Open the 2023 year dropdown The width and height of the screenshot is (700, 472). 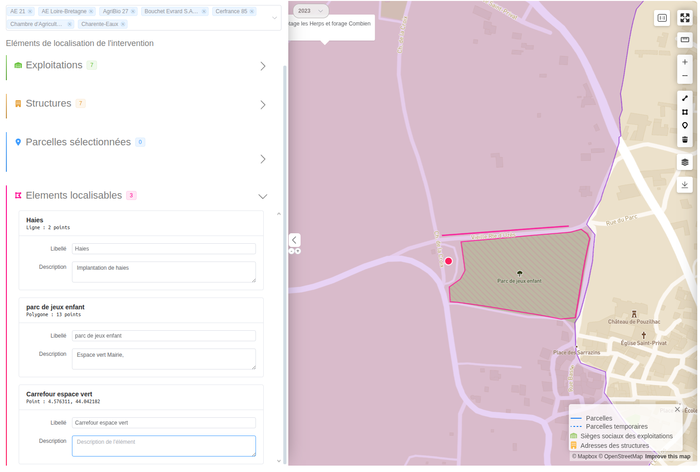[311, 10]
